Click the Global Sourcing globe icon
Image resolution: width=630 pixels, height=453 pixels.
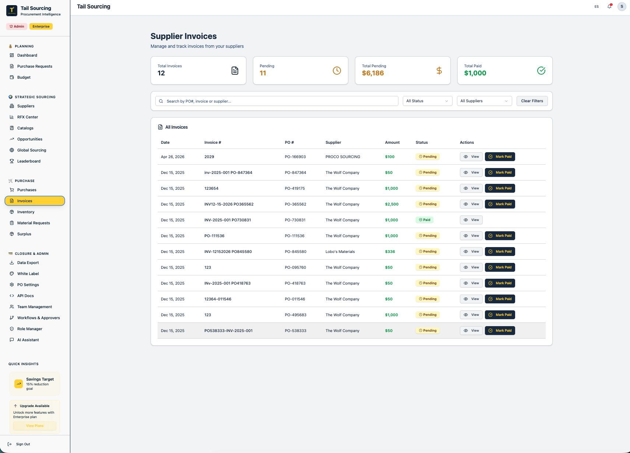pos(12,150)
